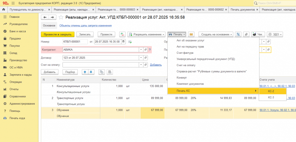Open attached files paperclip icon
Image resolution: width=296 pixels, height=142 pixels.
pos(246,34)
